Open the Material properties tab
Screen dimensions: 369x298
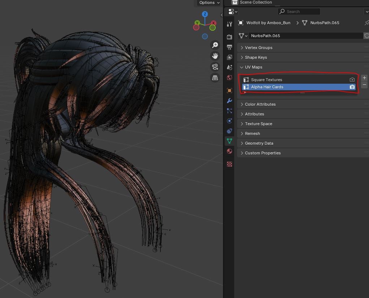click(x=229, y=151)
